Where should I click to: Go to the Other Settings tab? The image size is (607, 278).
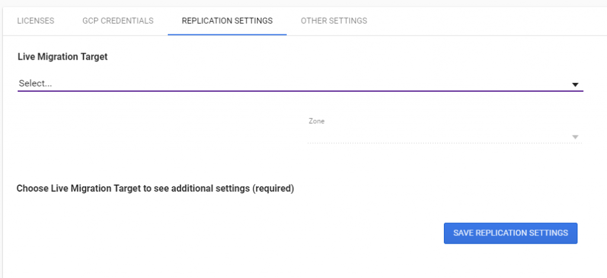pos(334,21)
